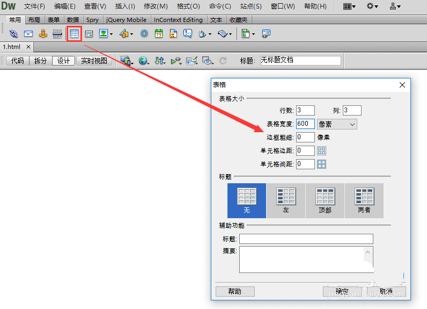Image resolution: width=427 pixels, height=309 pixels.
Task: Switch to the 数据 insert tab
Action: tap(73, 20)
